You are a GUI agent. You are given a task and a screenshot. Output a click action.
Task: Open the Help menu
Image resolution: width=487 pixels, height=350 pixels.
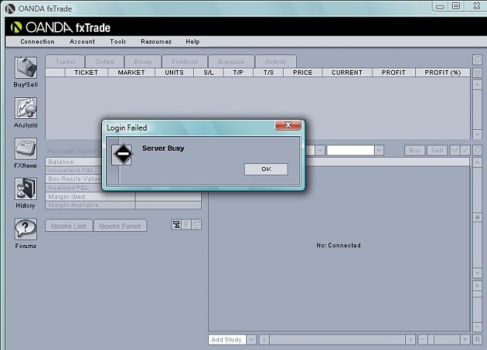click(192, 41)
